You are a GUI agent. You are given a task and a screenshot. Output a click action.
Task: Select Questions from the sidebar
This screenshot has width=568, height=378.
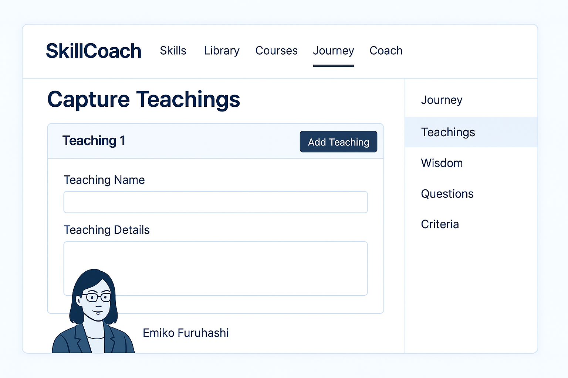click(x=447, y=193)
